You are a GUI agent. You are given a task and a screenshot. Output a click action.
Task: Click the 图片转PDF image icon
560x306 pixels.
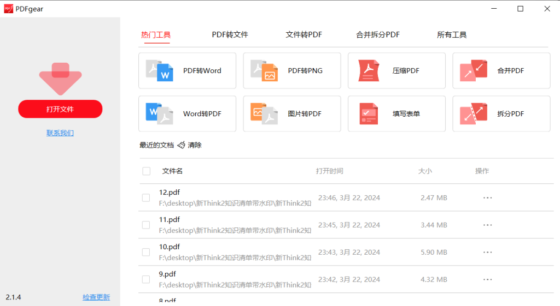tap(264, 113)
